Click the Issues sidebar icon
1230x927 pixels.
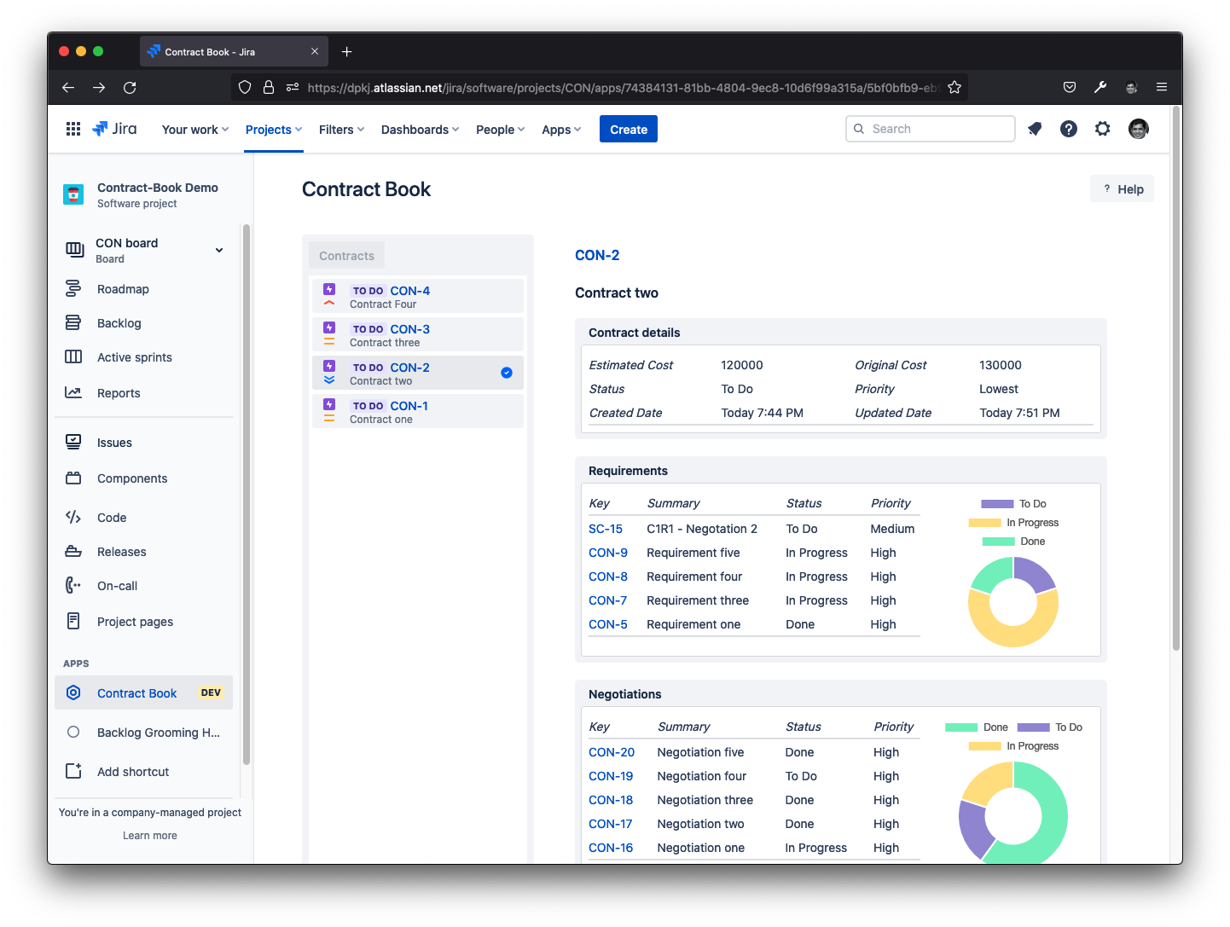(73, 442)
